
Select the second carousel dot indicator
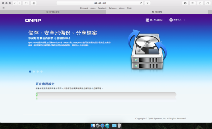click(34, 72)
